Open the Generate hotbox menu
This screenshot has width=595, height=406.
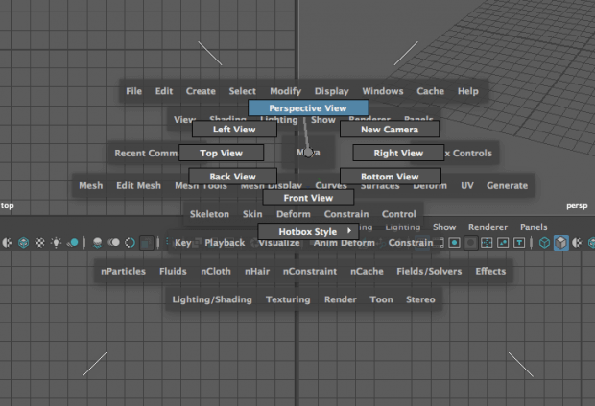(508, 185)
